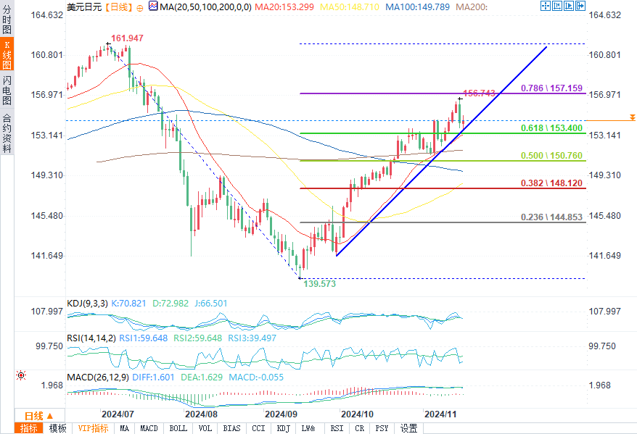The image size is (637, 434).
Task: Click the RSI(14,14,2) panel label
Action: pos(91,338)
